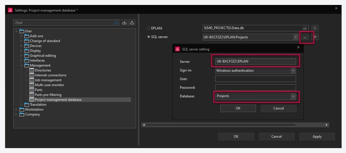346x153 pixels.
Task: Open folder browse icon in EPLAN path field
Action: click(305, 28)
